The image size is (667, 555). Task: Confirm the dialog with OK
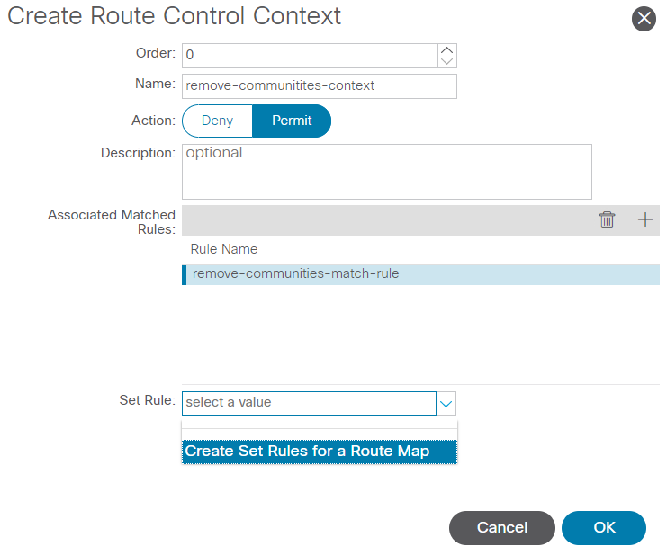pos(604,527)
